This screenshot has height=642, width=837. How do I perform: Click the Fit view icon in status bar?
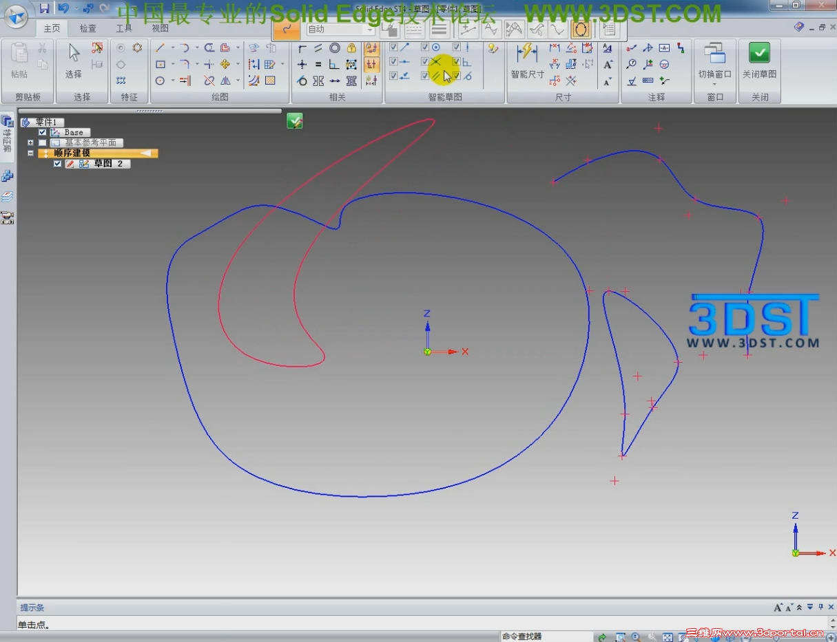click(667, 637)
